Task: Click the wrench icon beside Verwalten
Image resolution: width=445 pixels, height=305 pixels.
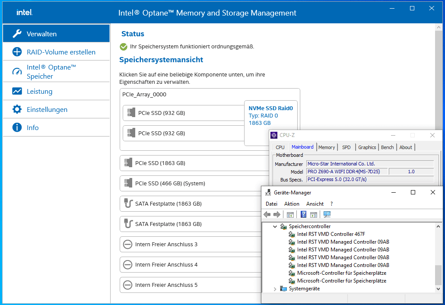Action: [x=17, y=33]
